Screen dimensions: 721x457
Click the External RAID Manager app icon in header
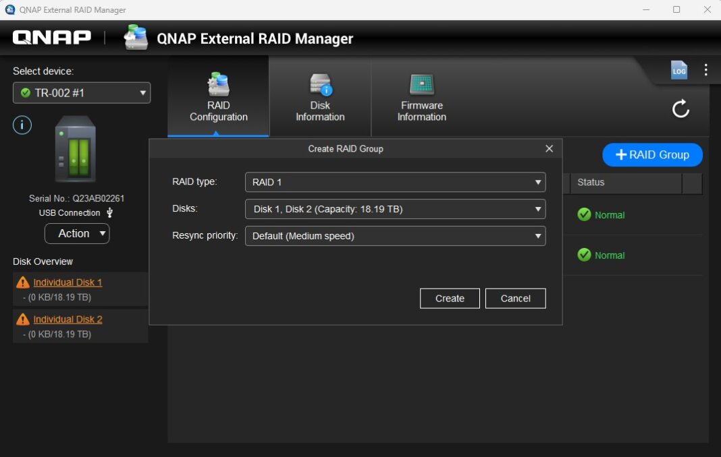pyautogui.click(x=136, y=37)
